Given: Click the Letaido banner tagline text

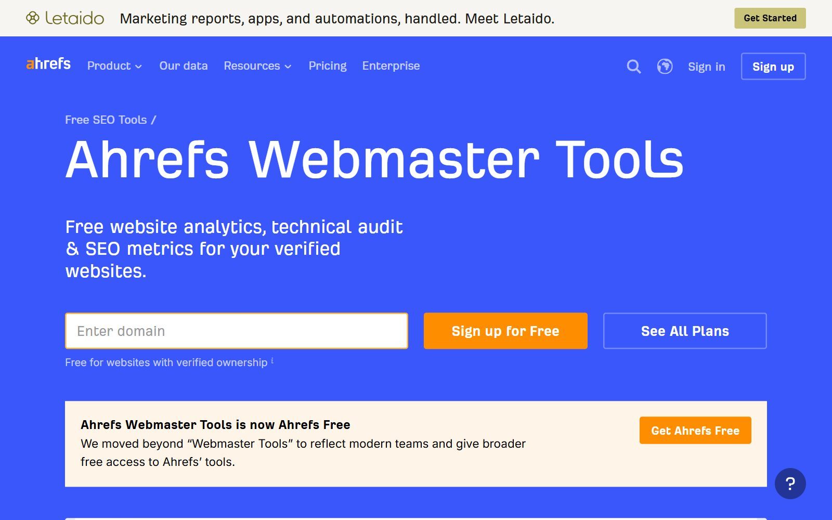Looking at the screenshot, I should click(x=337, y=19).
